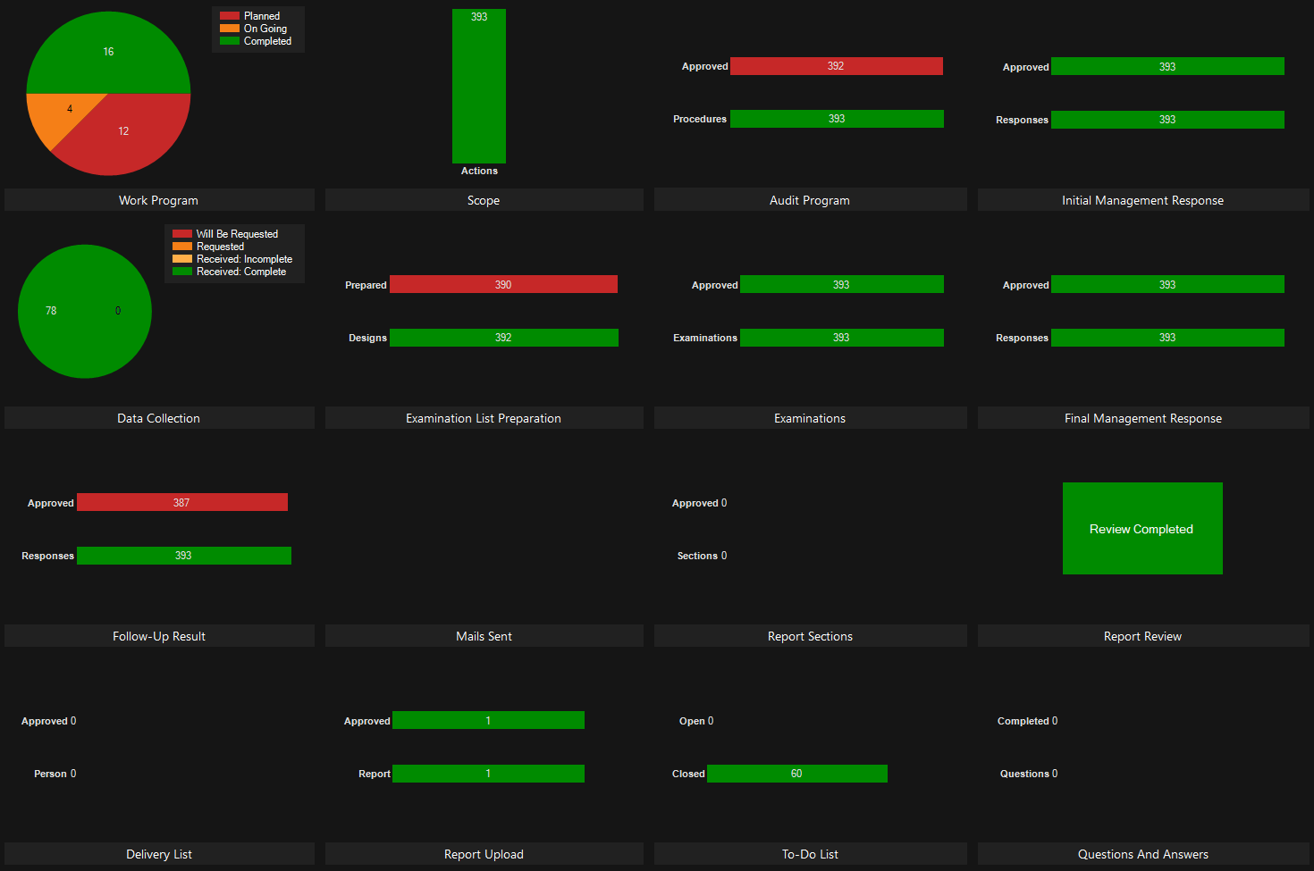
Task: Open the Data Collection tile header
Action: click(x=159, y=418)
